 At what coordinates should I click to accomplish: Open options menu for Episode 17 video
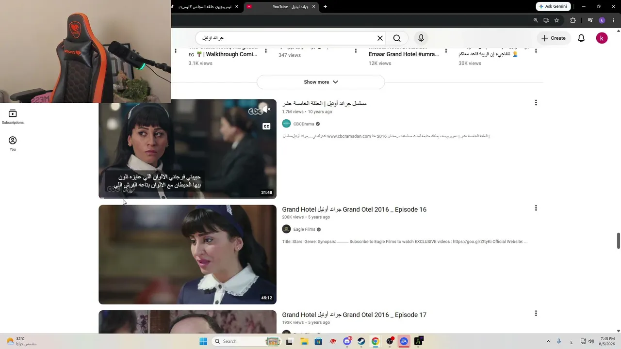[x=536, y=314]
